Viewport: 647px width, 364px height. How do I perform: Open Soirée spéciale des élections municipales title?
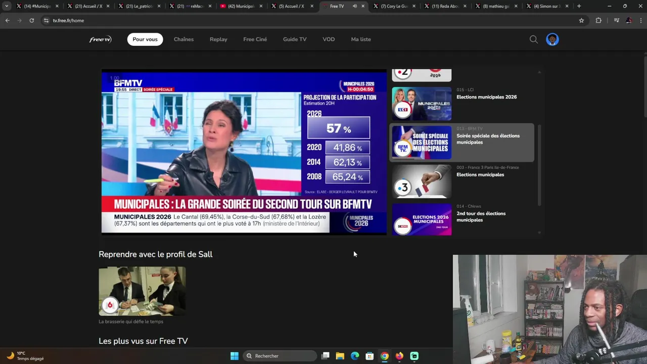click(x=488, y=139)
